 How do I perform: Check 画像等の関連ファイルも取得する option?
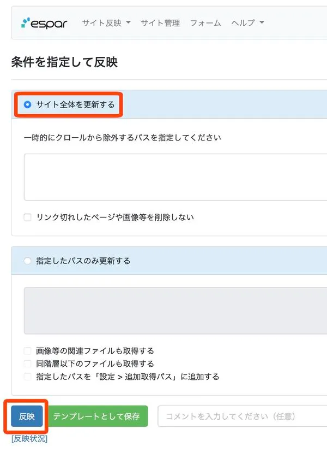click(x=28, y=351)
